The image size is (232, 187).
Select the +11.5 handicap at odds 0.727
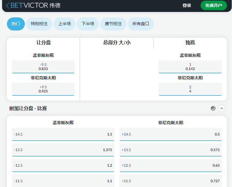click(x=170, y=181)
